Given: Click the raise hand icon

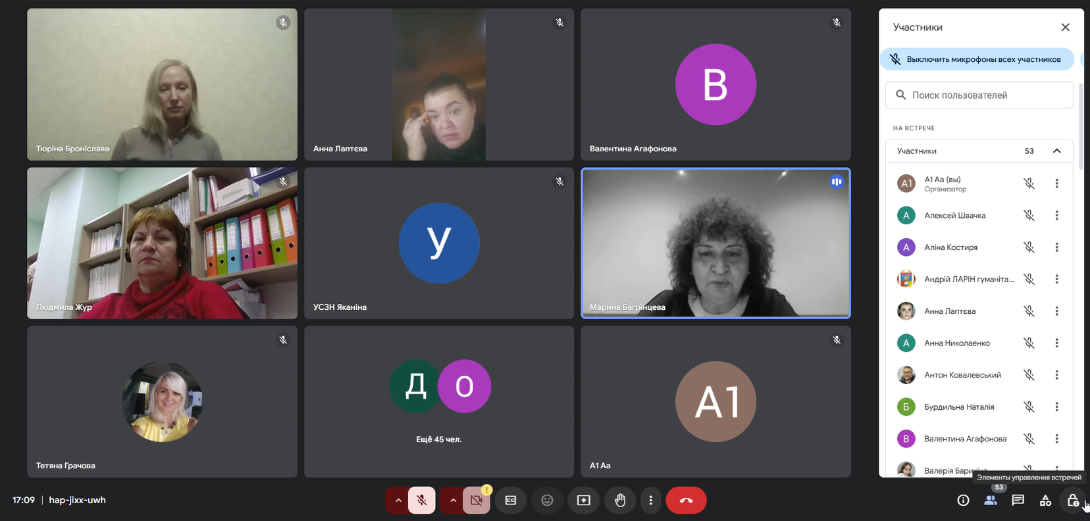Looking at the screenshot, I should tap(620, 501).
